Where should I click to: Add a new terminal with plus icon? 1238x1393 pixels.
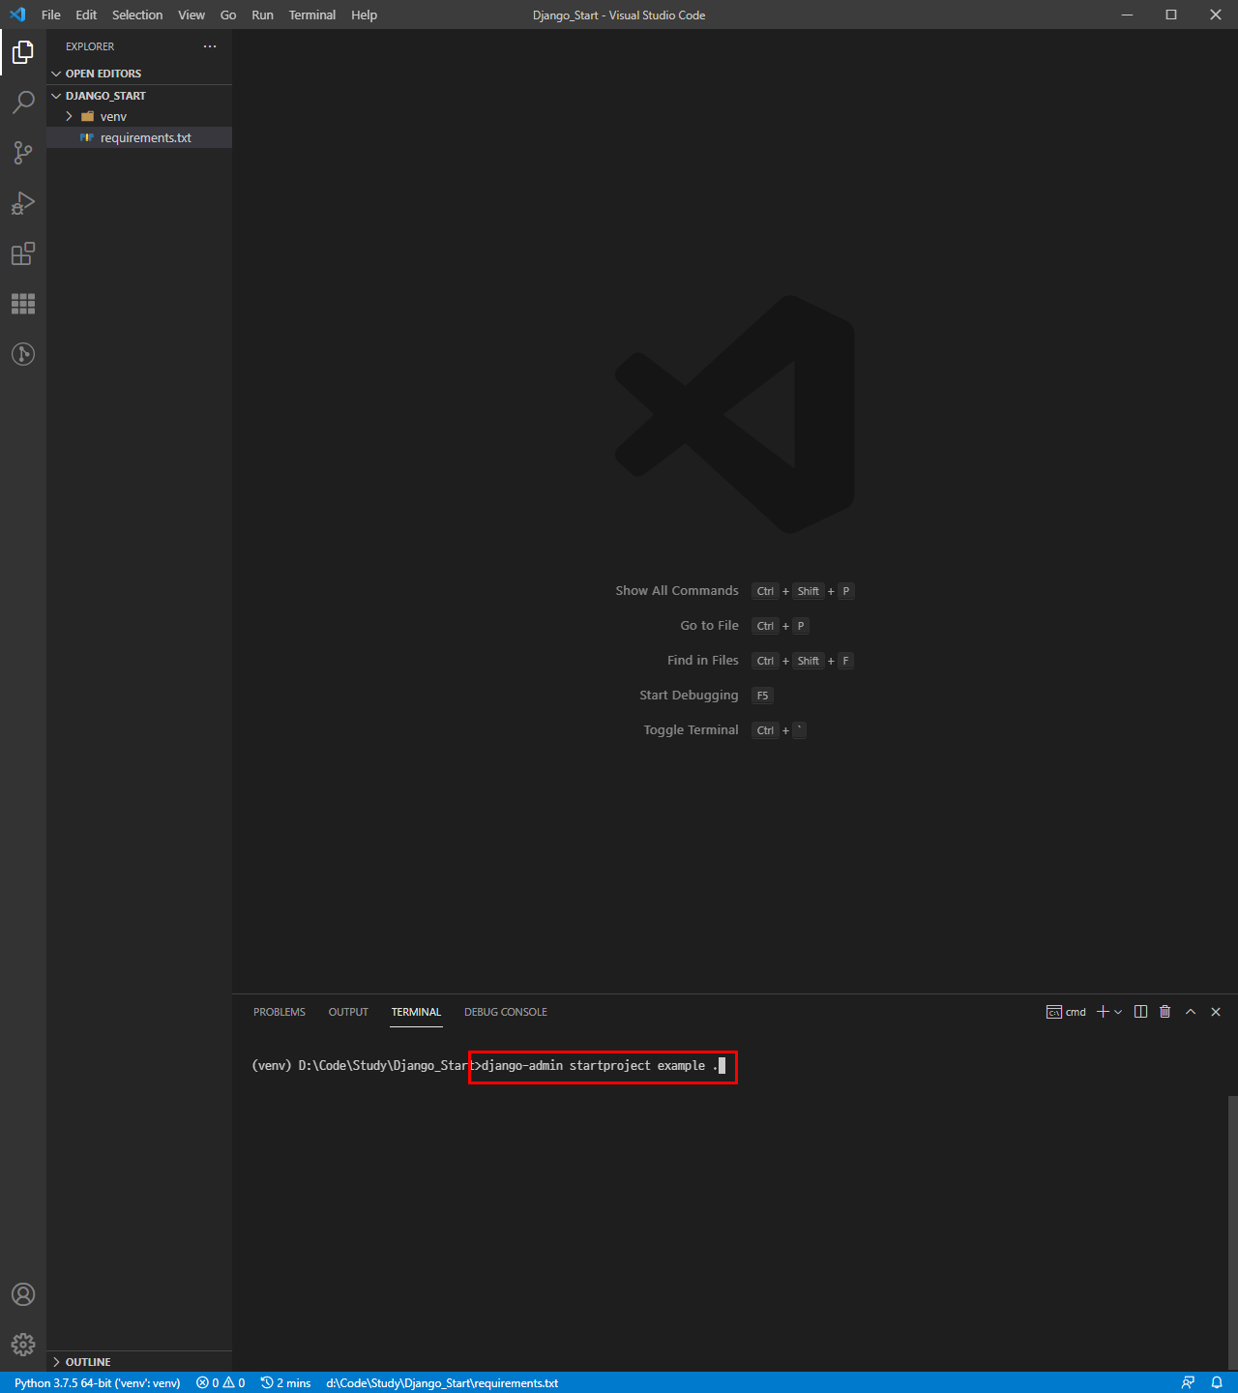1103,1012
